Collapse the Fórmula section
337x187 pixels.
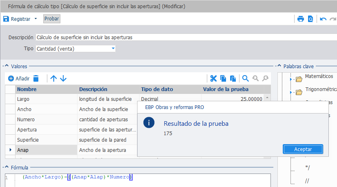(x=7, y=167)
